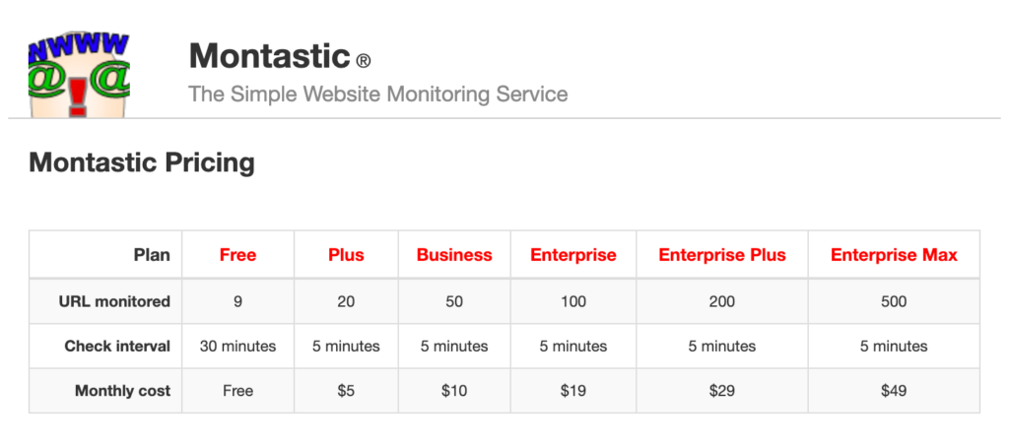
Task: Select the Free plan link
Action: point(238,255)
